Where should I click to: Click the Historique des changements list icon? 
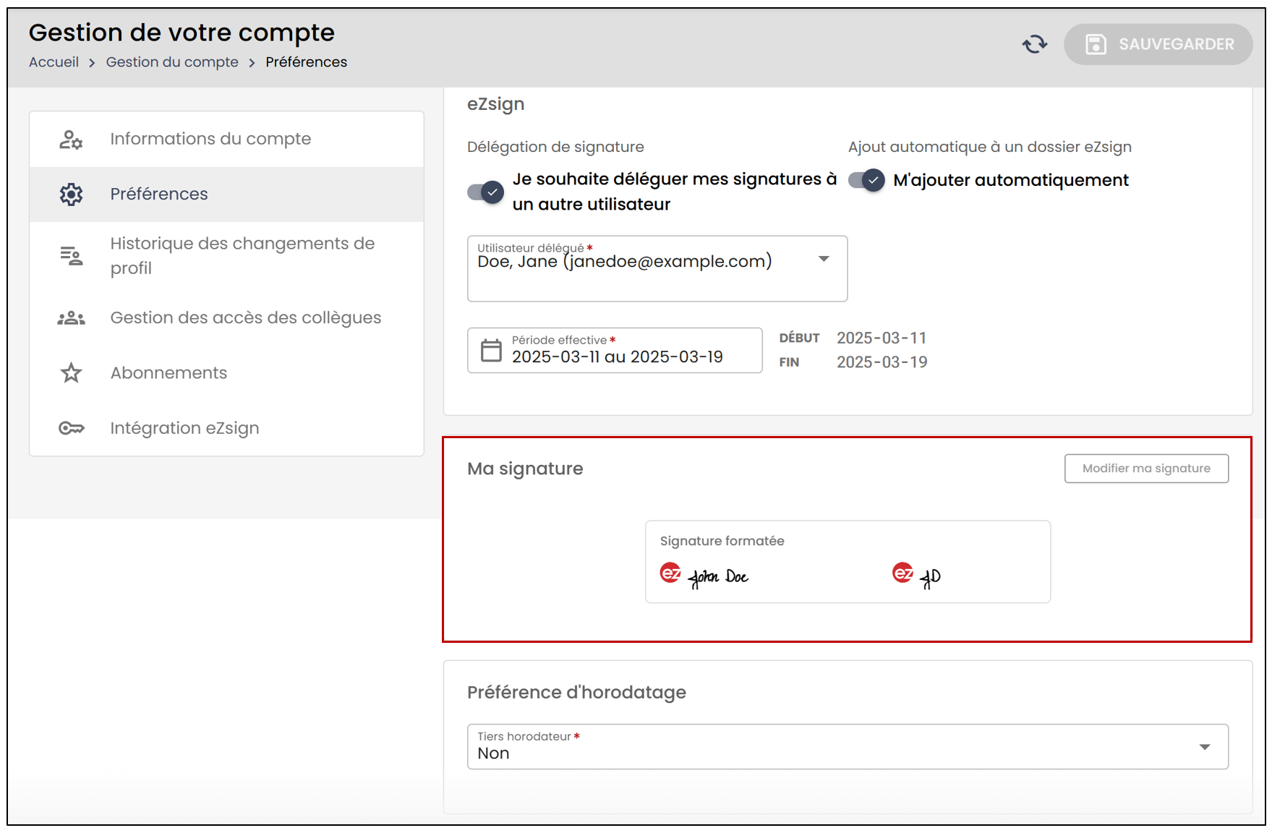tap(71, 255)
